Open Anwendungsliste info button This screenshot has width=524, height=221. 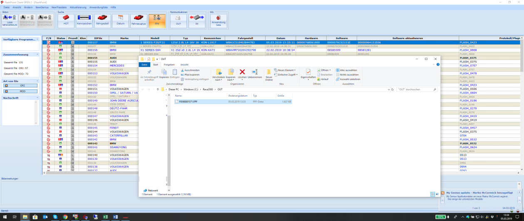click(219, 21)
